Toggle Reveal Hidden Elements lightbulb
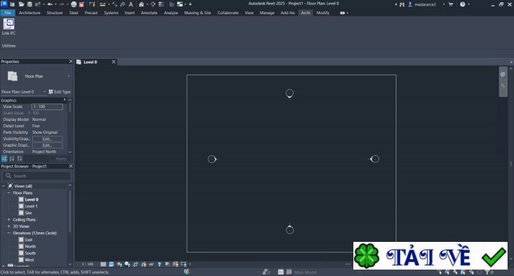This screenshot has width=514, height=276. (159, 264)
